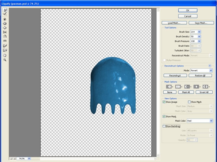Image resolution: width=217 pixels, height=162 pixels.
Task: Click the Reconstruct button
Action: [x=175, y=76]
